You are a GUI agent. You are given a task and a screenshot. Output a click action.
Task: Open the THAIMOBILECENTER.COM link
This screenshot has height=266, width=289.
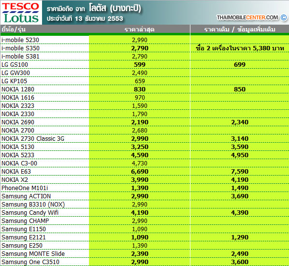(x=247, y=17)
